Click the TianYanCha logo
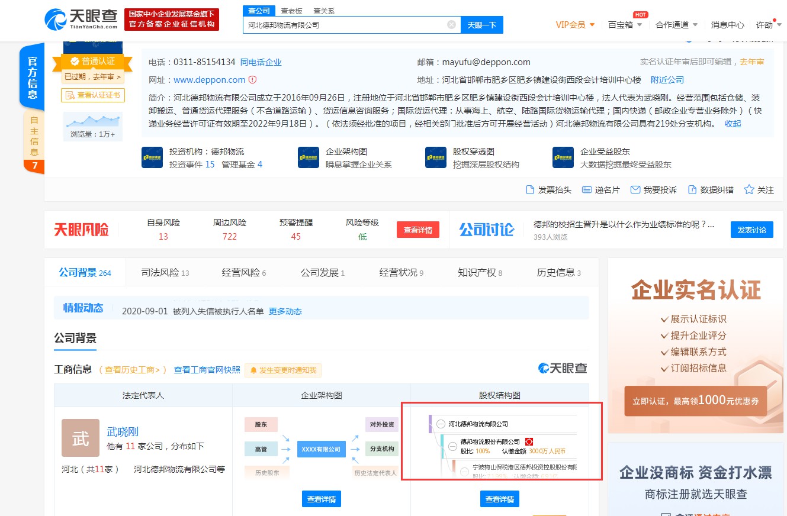787x516 pixels. coord(81,20)
